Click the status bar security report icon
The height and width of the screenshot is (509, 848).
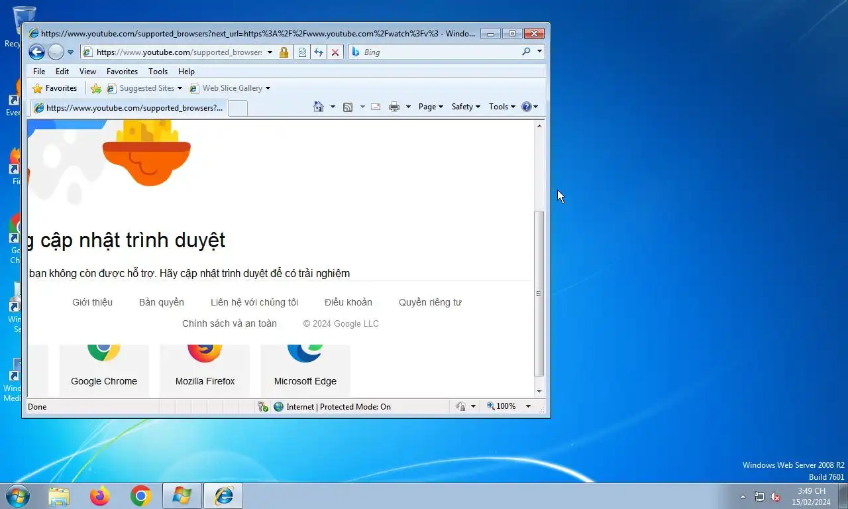263,406
